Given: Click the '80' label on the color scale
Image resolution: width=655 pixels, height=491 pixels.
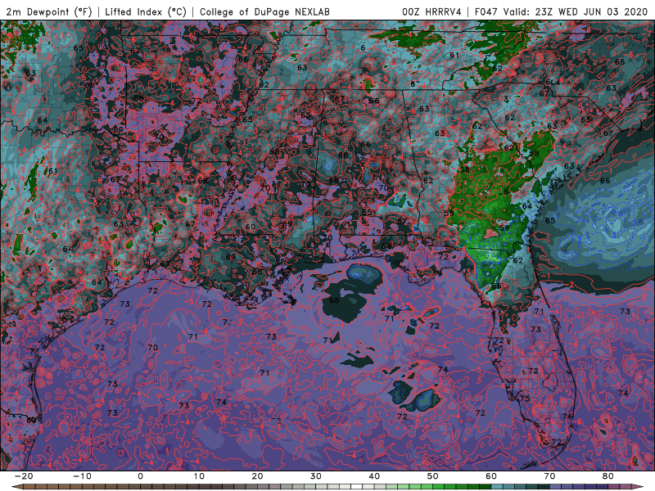Looking at the screenshot, I should pyautogui.click(x=608, y=476).
